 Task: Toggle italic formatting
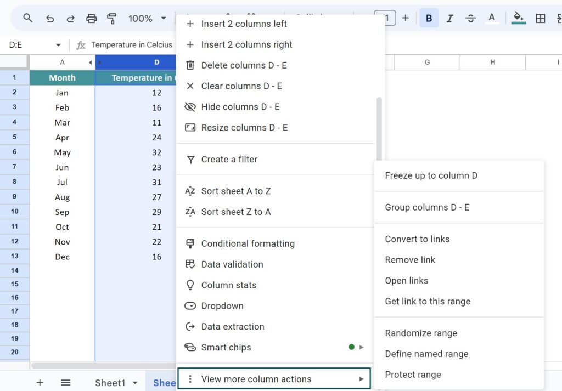pyautogui.click(x=449, y=18)
